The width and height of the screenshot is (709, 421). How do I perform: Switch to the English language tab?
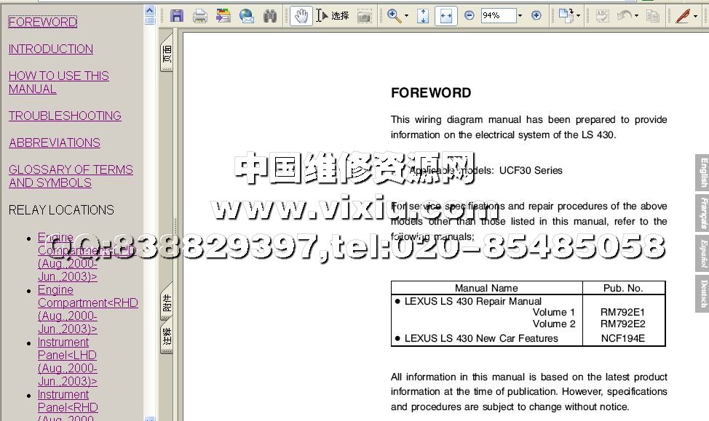pos(702,172)
